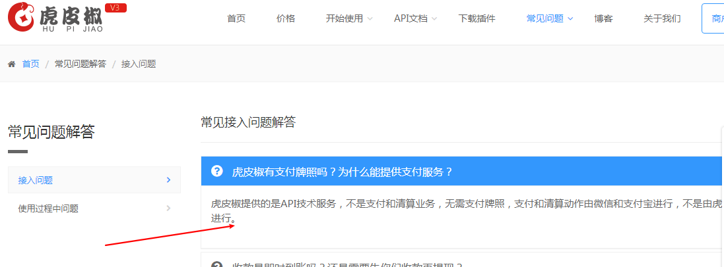Screen dimensions: 724x267
Task: Click the home icon in the breadcrumb
Action: tap(12, 64)
